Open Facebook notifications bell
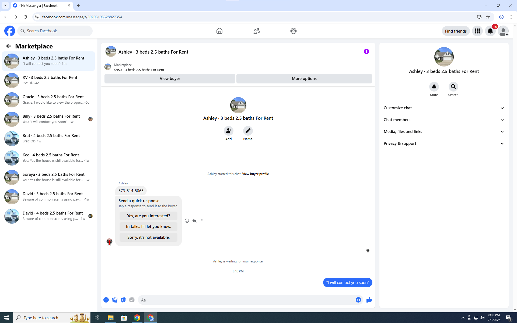Viewport: 517px width, 323px height. (x=490, y=31)
